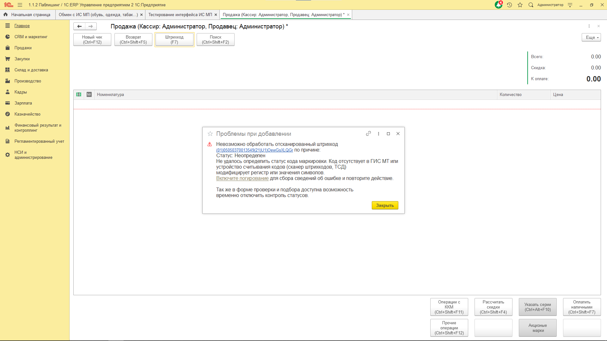Open service settings menu next to Администратор
This screenshot has height=341, width=607.
click(570, 5)
